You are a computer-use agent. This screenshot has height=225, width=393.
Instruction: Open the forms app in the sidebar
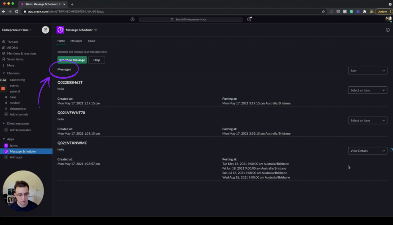13,145
